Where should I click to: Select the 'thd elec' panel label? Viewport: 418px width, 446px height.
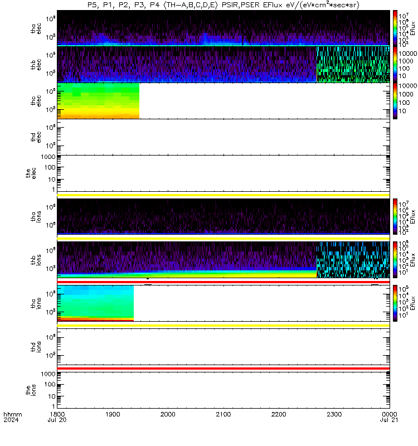[36, 137]
